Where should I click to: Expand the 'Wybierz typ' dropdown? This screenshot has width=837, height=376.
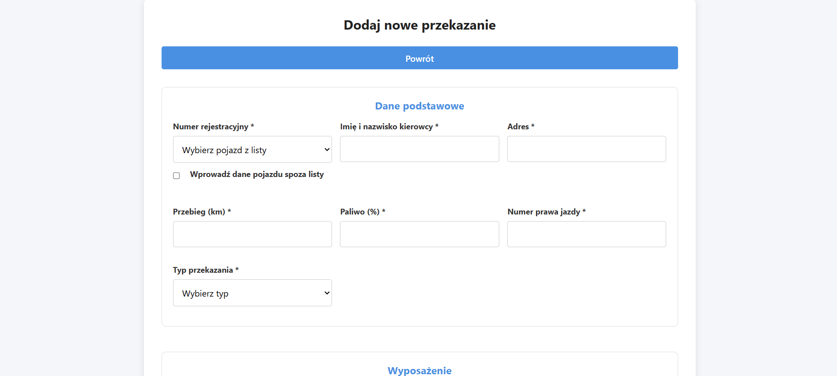coord(252,293)
